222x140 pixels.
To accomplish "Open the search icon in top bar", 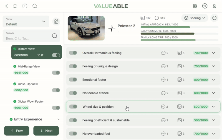I will coord(35,6).
